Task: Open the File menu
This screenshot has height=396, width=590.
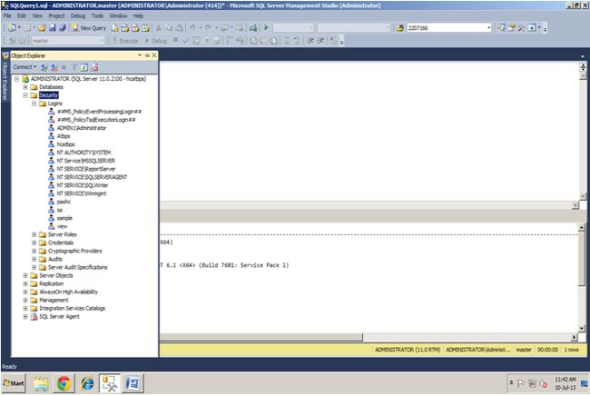Action: tap(7, 15)
